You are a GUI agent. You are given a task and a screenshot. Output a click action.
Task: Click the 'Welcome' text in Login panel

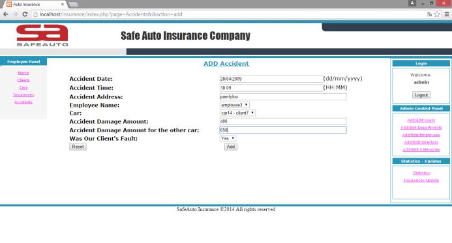pos(421,75)
